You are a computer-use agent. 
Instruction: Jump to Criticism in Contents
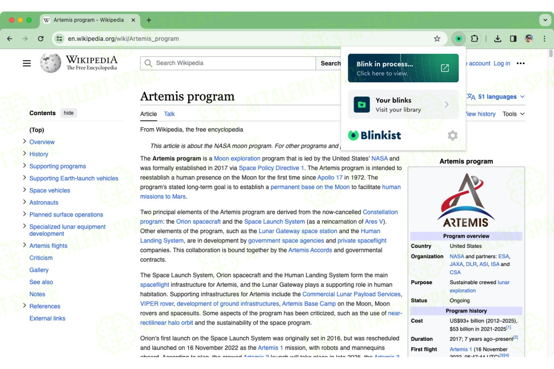41,258
